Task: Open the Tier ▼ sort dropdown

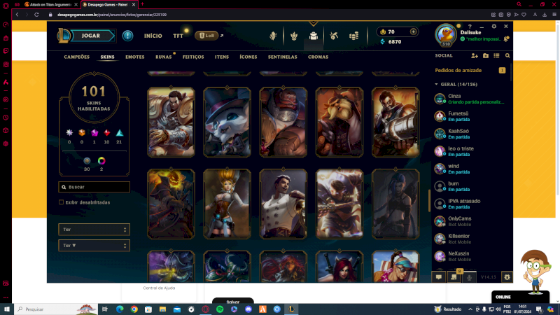Action: click(x=94, y=246)
